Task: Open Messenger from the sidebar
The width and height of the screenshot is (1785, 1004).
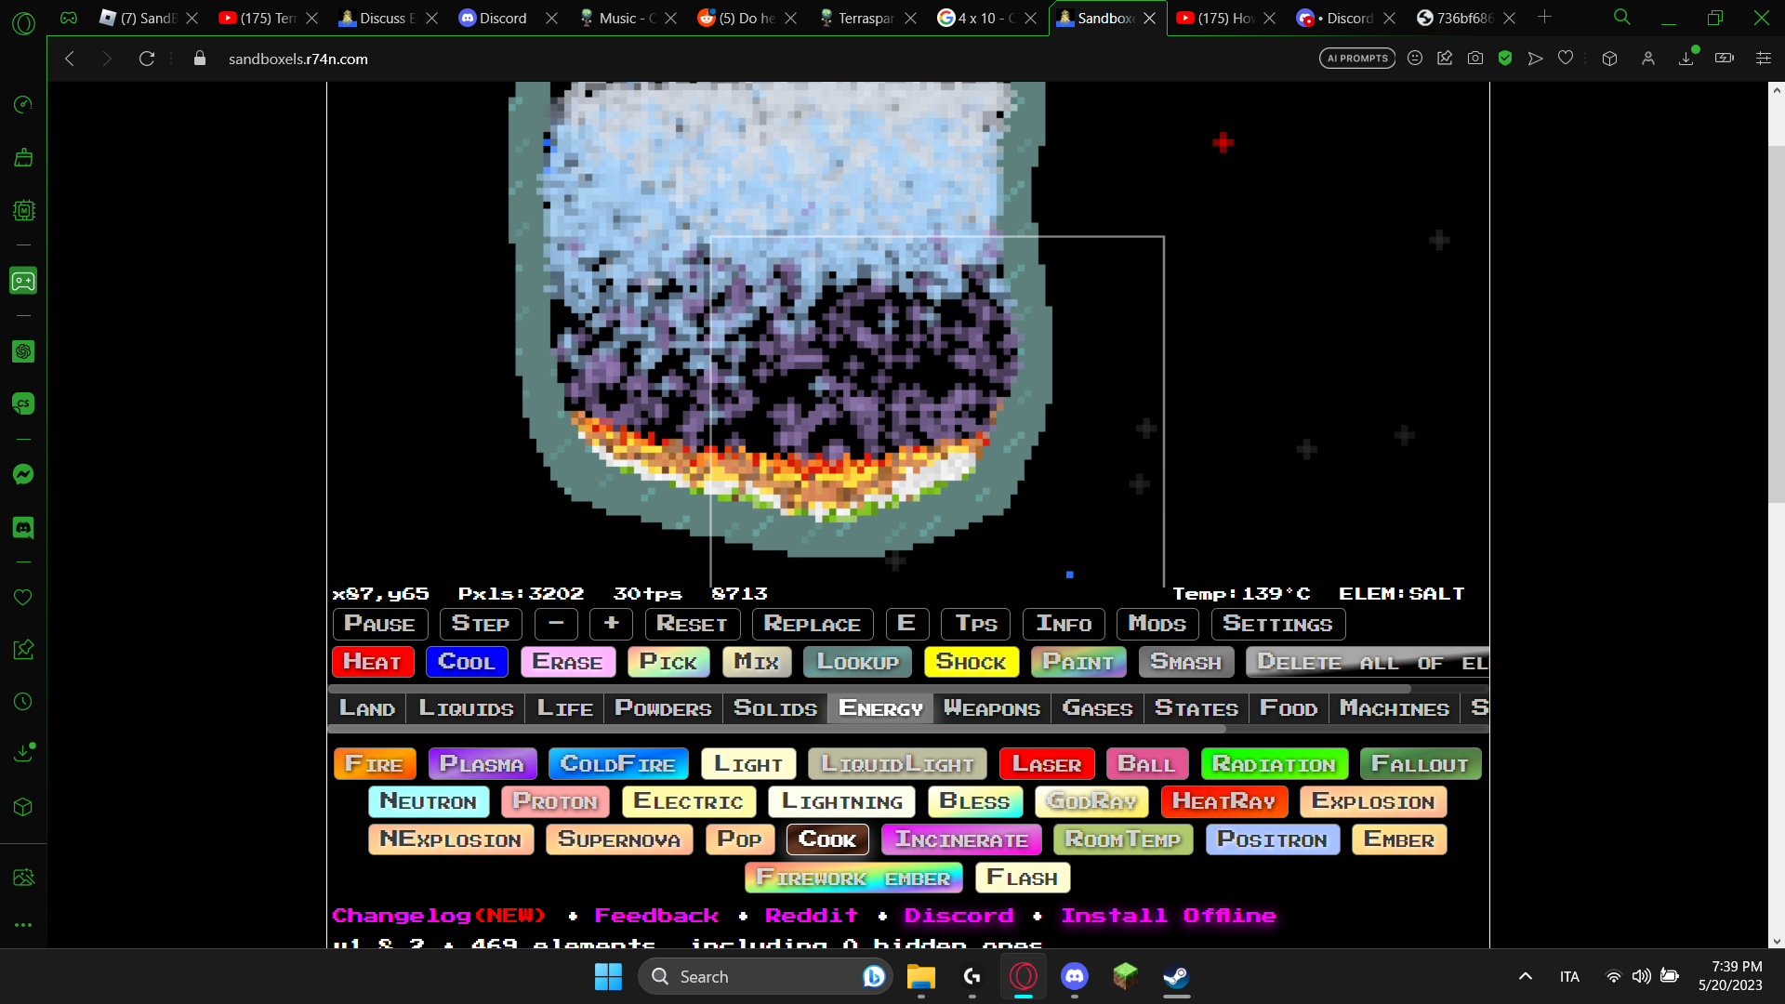Action: coord(23,474)
